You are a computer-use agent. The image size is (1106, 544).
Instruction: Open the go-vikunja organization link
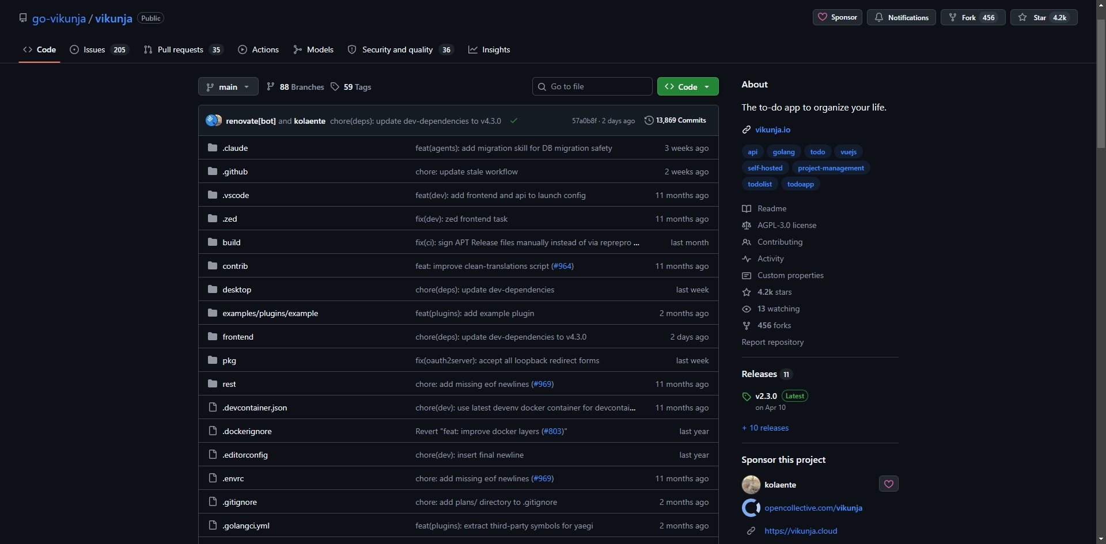(x=59, y=18)
